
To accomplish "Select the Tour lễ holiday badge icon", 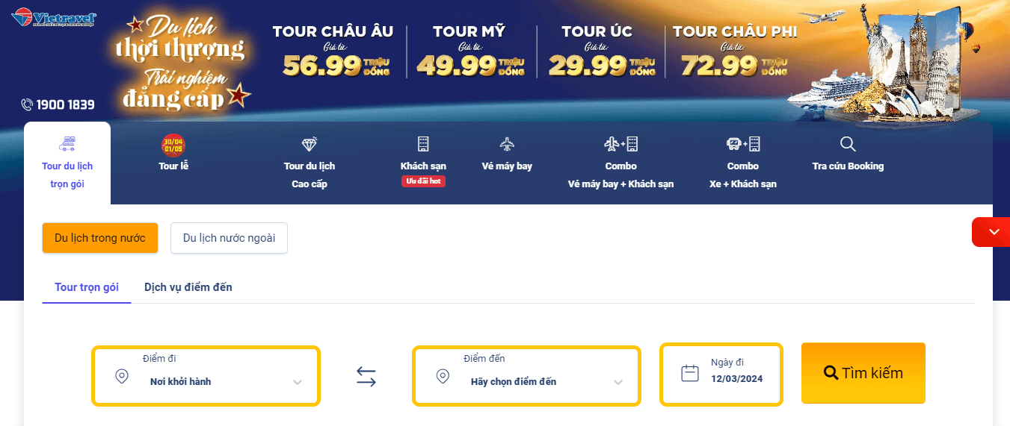I will (173, 144).
